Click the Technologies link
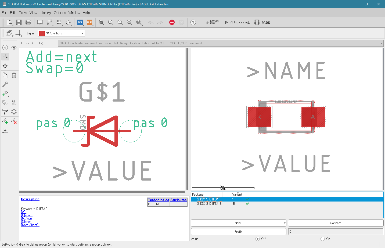The image size is (385, 248). click(x=159, y=200)
